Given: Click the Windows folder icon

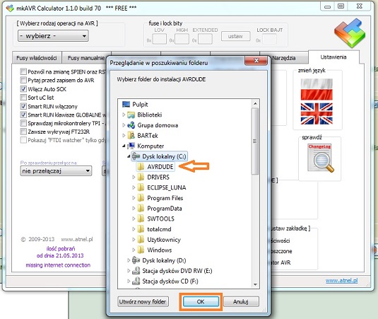Looking at the screenshot, I should (x=141, y=250).
